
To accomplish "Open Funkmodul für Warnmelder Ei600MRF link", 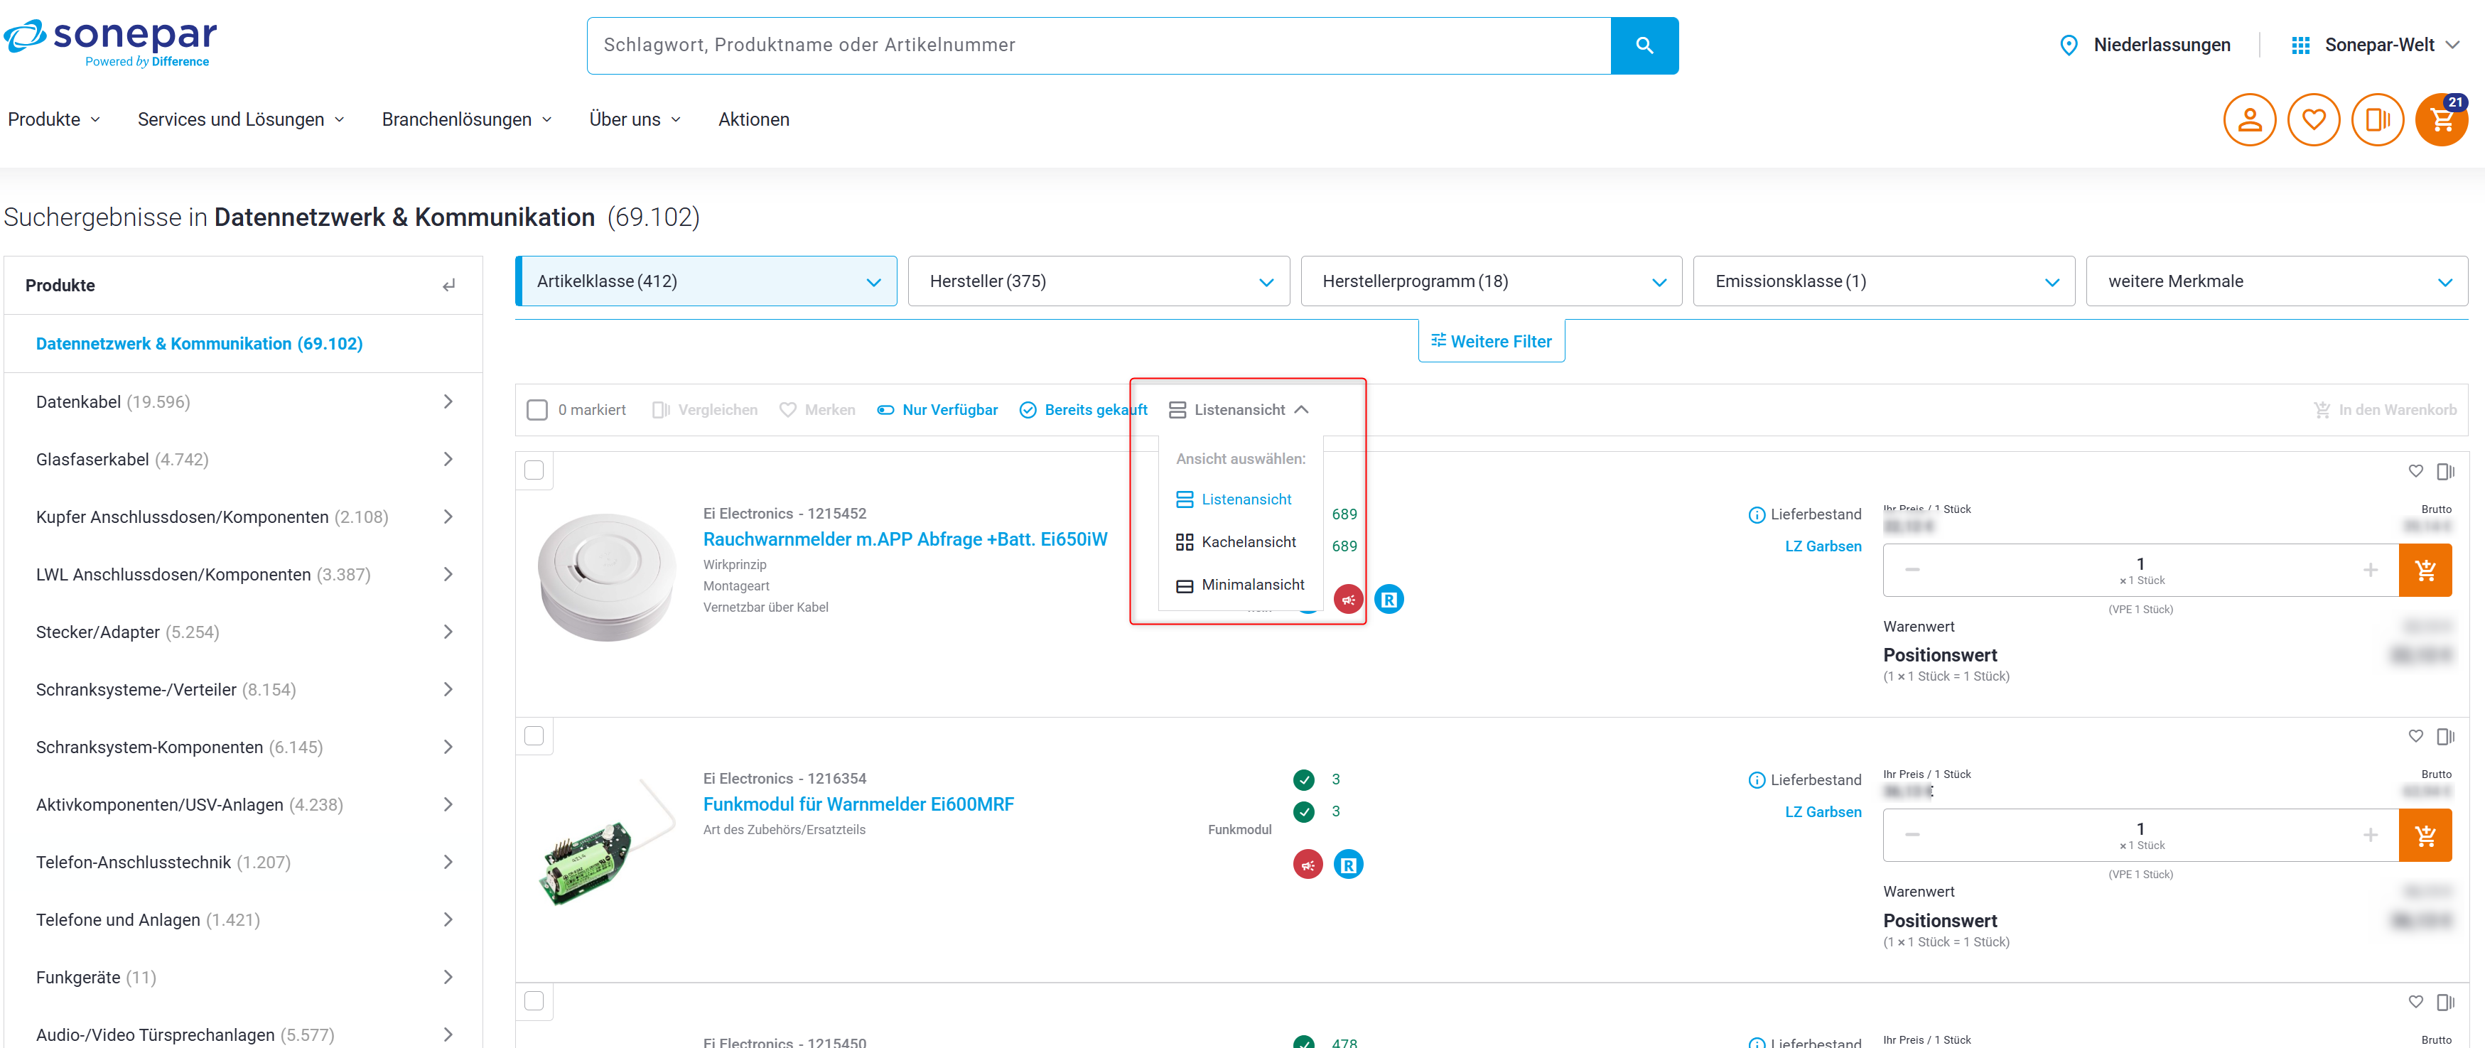I will [x=858, y=805].
